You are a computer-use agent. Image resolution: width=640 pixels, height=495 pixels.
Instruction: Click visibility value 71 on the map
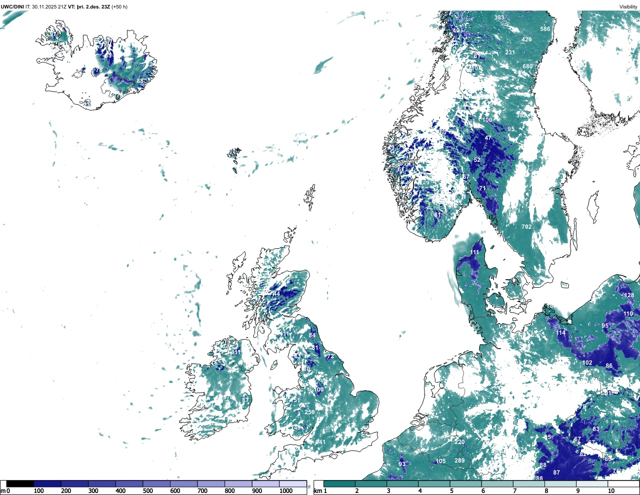[x=482, y=188]
